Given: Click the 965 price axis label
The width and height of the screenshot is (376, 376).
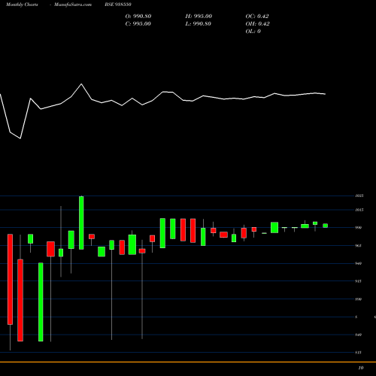Looking at the screenshot, I should click(359, 246).
